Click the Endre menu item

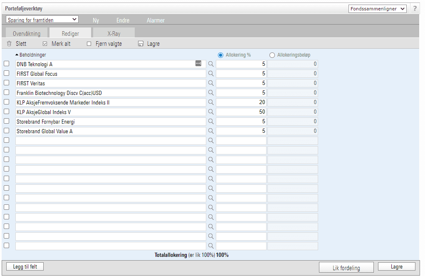pos(123,20)
